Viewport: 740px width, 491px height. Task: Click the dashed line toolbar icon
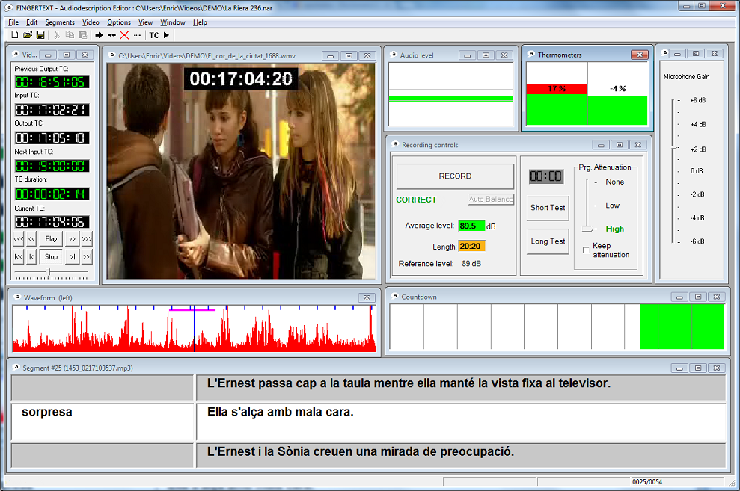tap(137, 35)
